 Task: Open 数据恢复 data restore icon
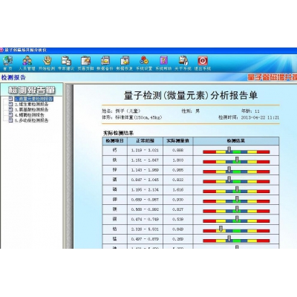[x=125, y=61]
